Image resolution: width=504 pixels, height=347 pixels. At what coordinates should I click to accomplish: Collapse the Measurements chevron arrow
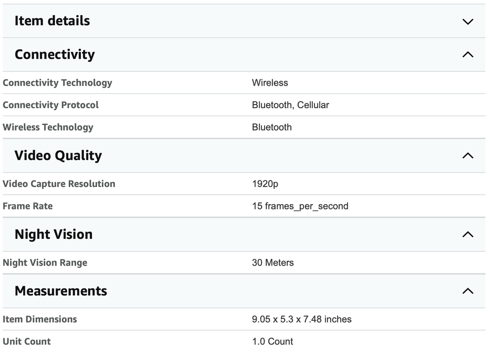tap(467, 291)
